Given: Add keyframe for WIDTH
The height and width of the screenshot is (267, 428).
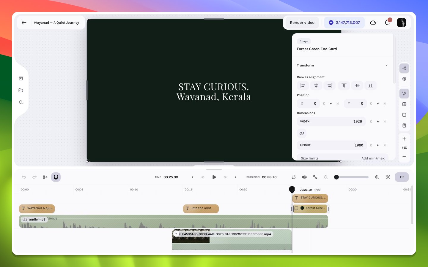Looking at the screenshot, I should (x=378, y=122).
